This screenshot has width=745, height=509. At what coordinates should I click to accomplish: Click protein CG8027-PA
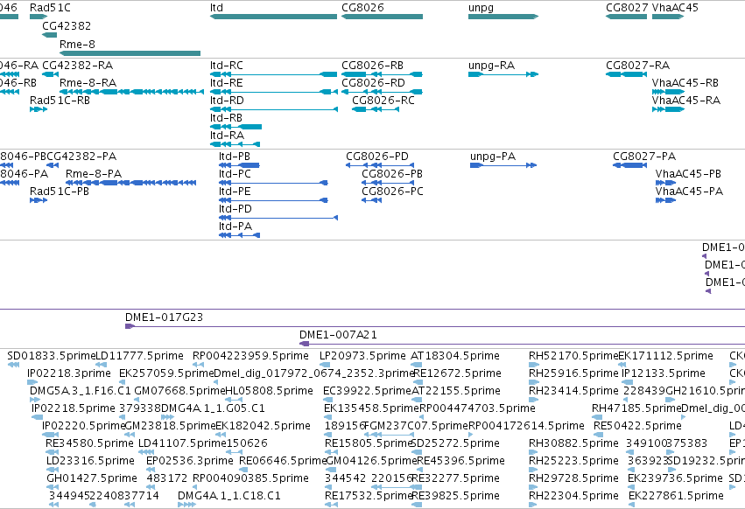click(x=629, y=165)
